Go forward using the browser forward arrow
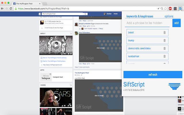Screen dimensions: 184x115 tap(6, 9)
